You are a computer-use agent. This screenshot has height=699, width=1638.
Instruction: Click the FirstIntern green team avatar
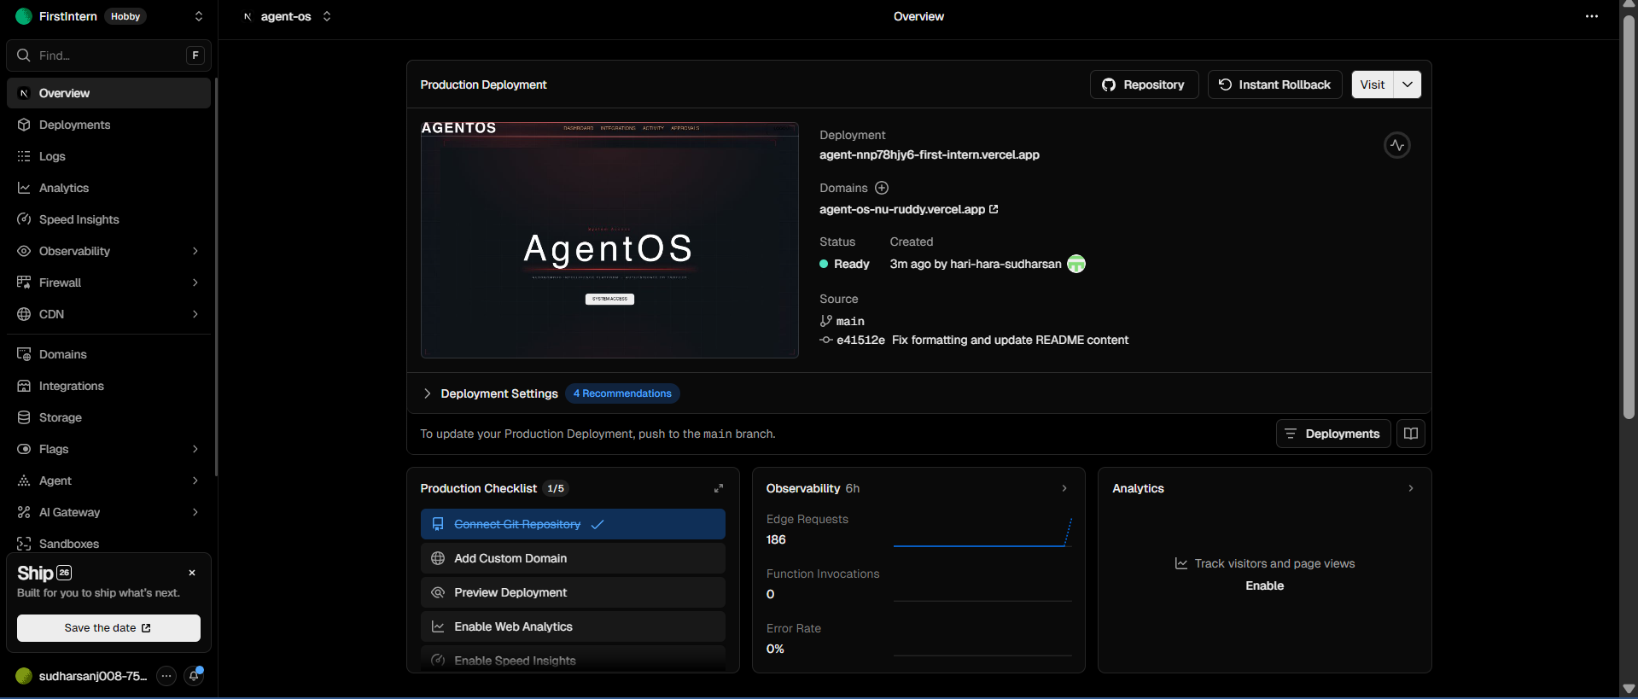[24, 16]
